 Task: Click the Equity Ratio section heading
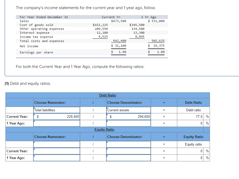point(104,129)
